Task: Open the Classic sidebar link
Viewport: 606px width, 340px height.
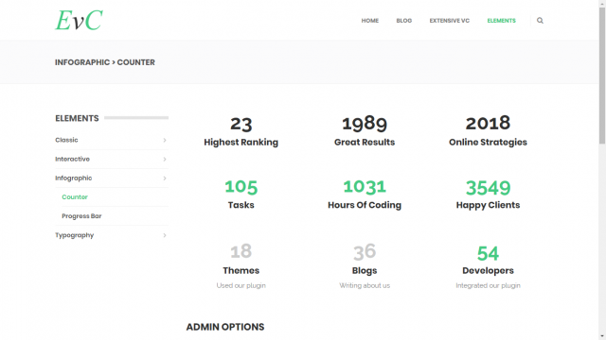Action: tap(66, 140)
